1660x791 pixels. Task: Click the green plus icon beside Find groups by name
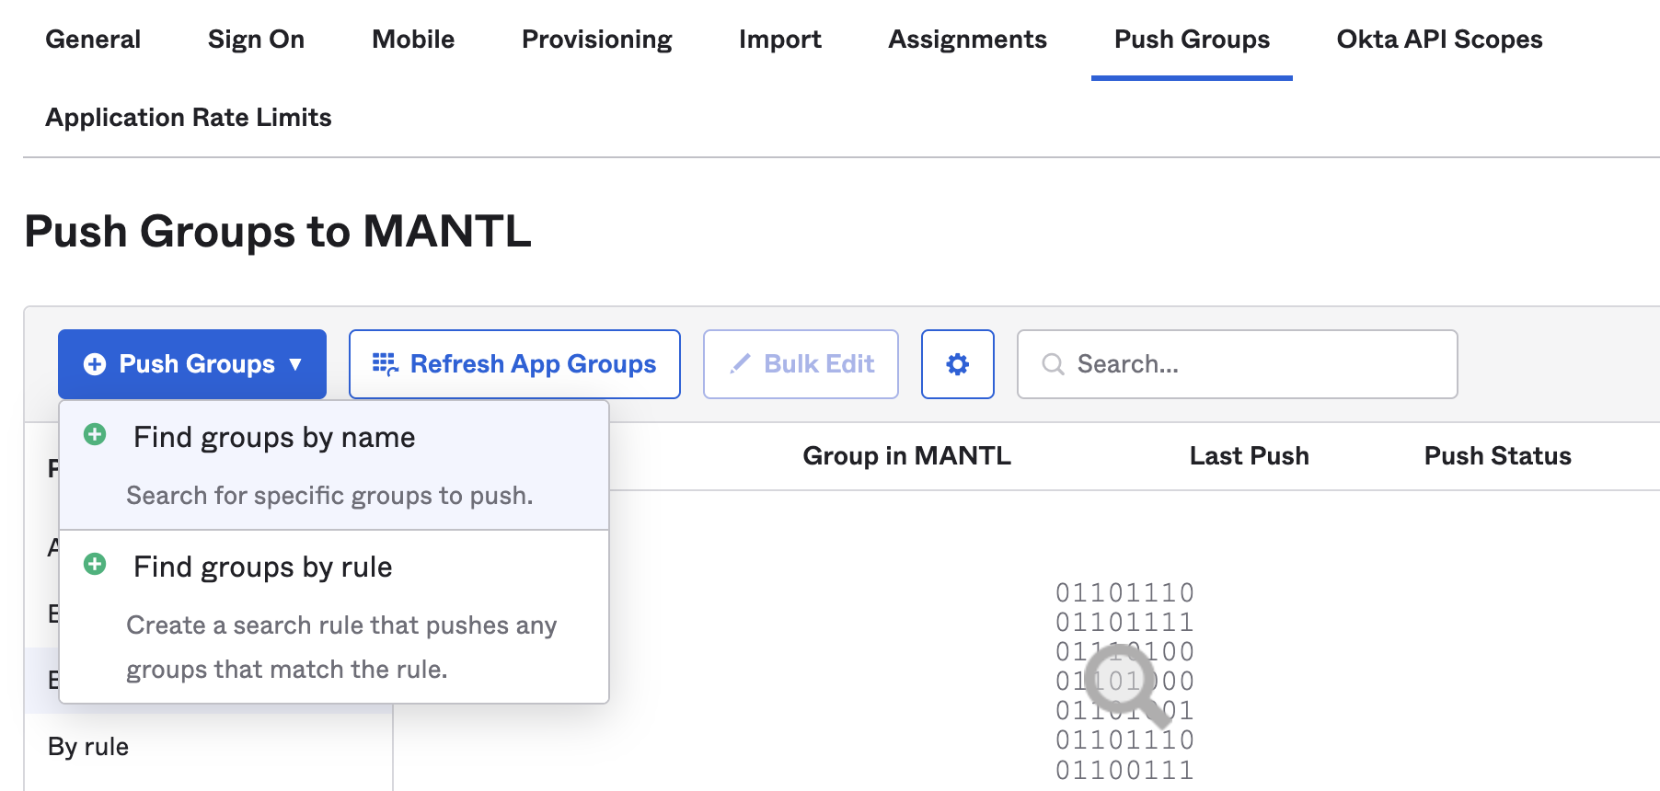pos(95,435)
